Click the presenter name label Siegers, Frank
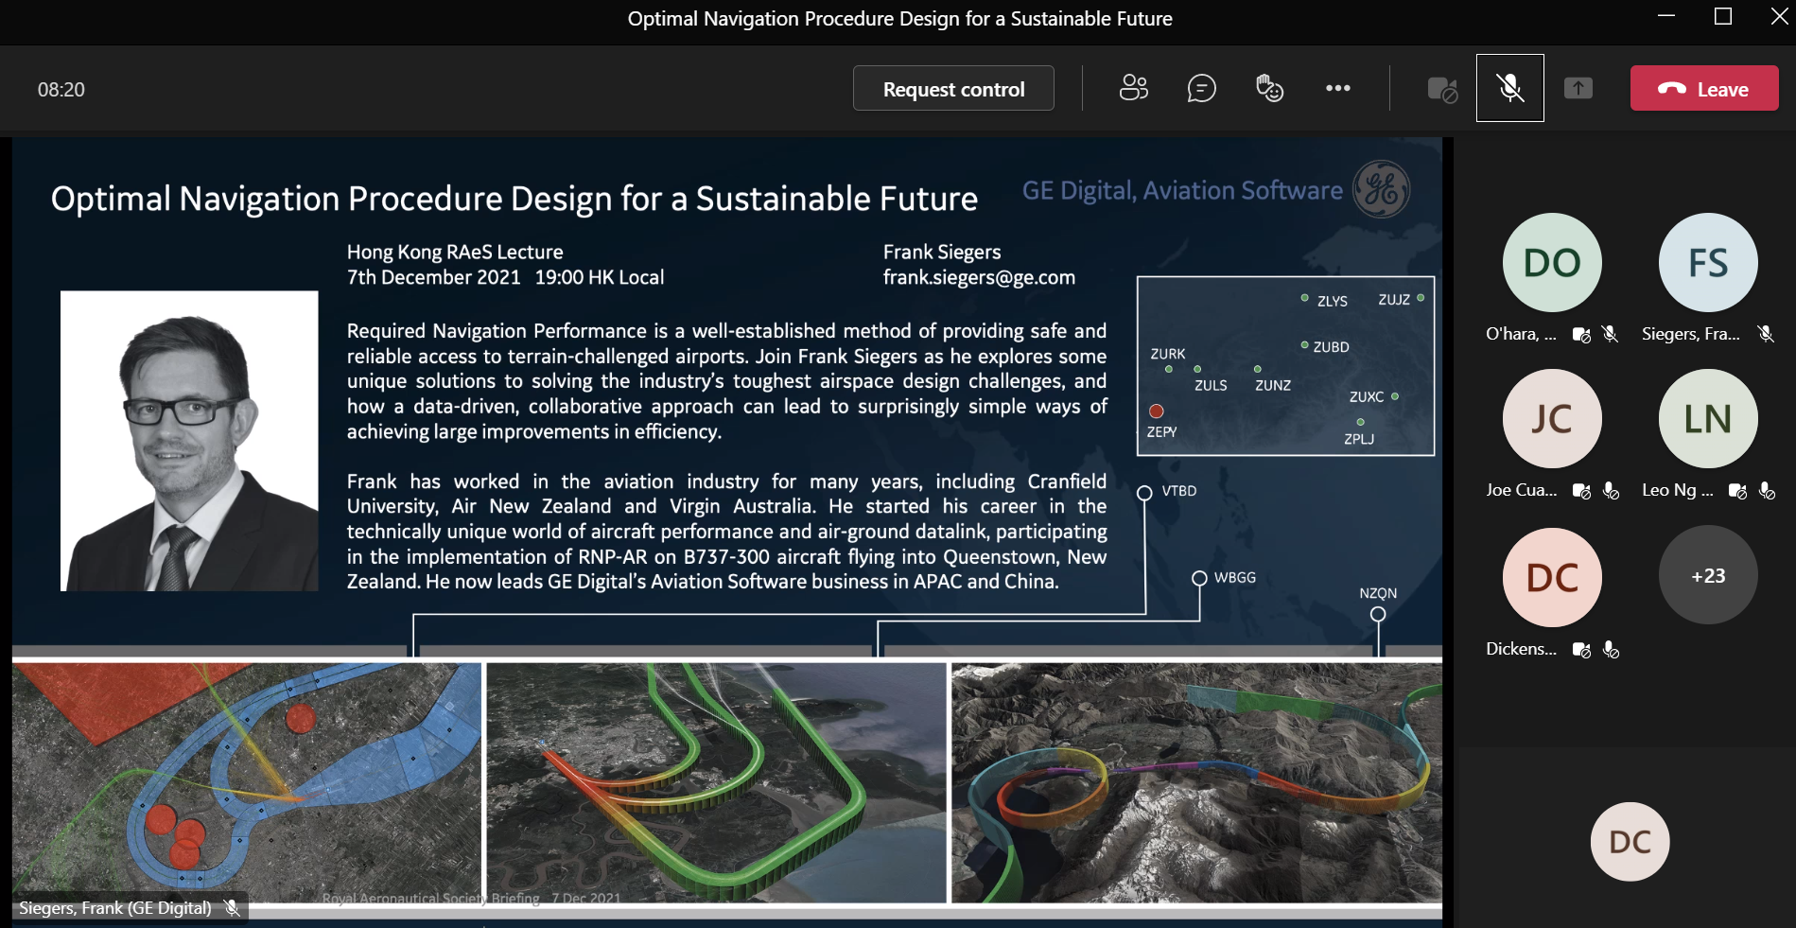The height and width of the screenshot is (928, 1796). 115,908
